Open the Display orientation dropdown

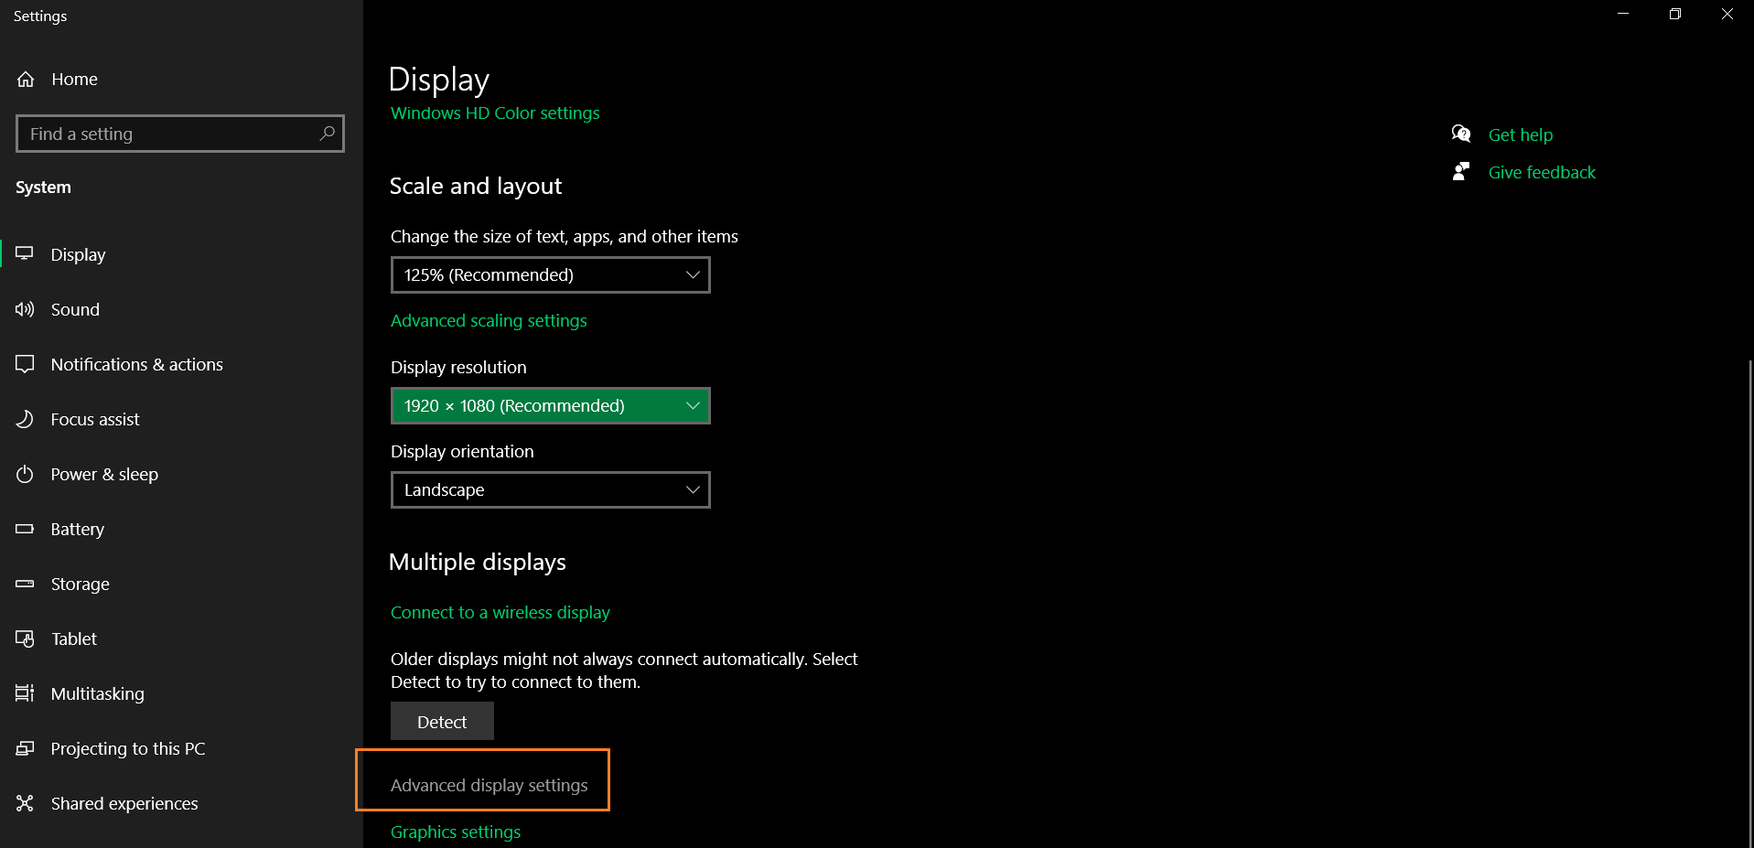[x=549, y=489]
